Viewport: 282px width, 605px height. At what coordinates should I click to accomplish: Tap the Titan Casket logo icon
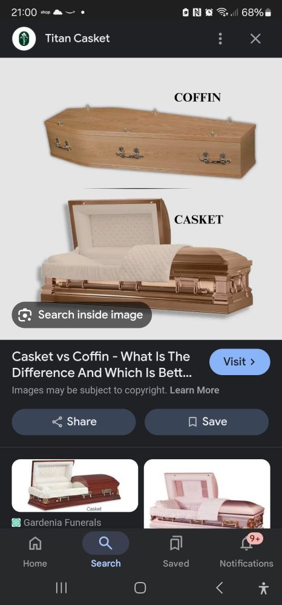tap(24, 39)
